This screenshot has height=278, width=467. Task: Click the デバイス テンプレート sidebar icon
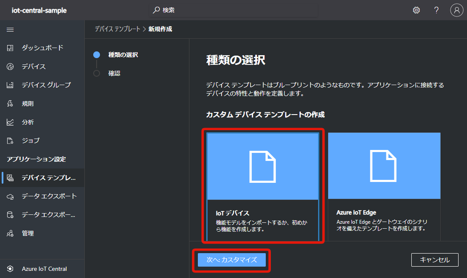[x=10, y=178]
